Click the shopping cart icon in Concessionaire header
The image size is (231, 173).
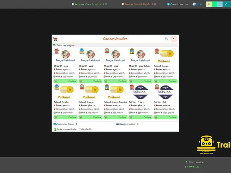pyautogui.click(x=55, y=39)
